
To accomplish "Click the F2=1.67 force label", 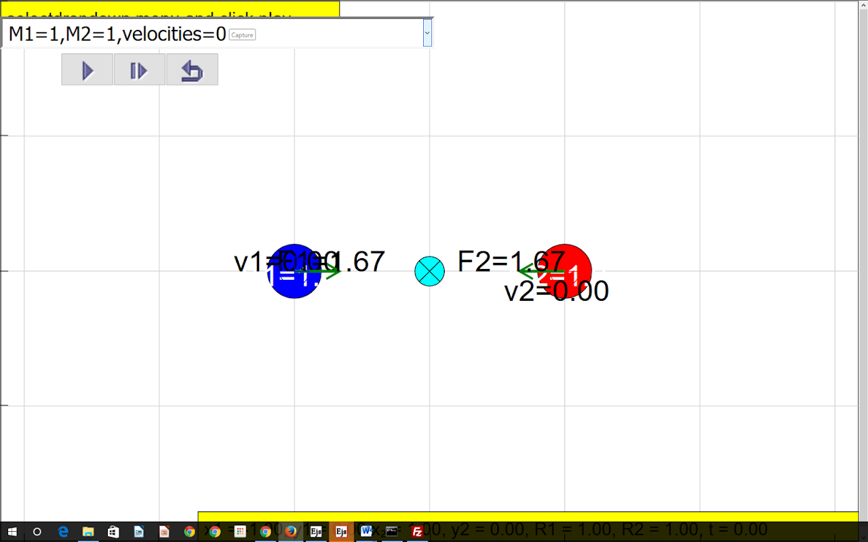I will 511,261.
